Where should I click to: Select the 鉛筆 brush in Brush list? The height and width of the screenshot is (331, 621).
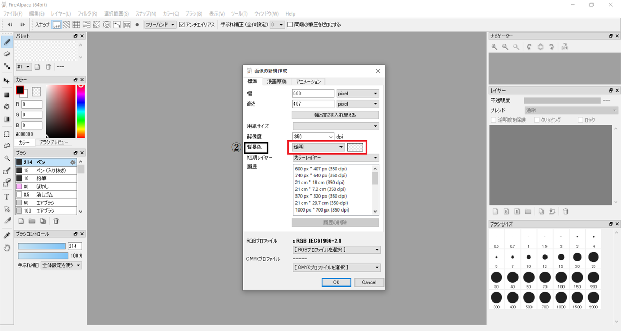tap(46, 178)
